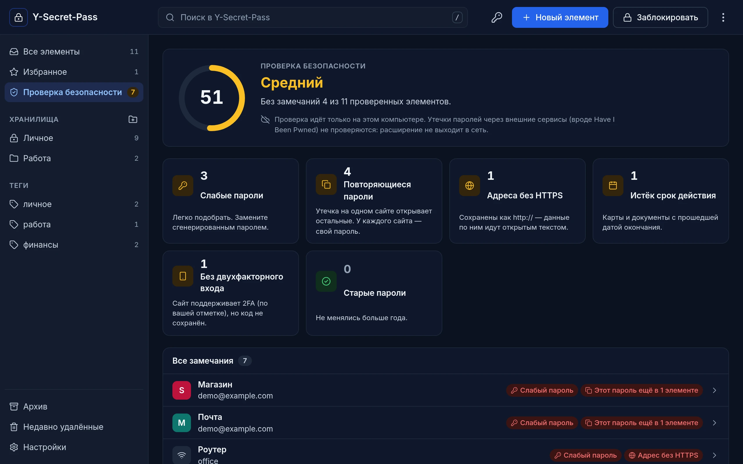
Task: Filter by tag финансы
Action: 74,244
